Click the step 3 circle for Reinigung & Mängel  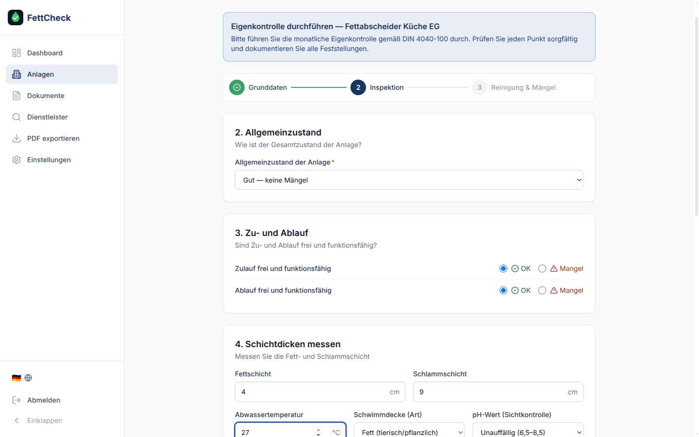pyautogui.click(x=480, y=87)
